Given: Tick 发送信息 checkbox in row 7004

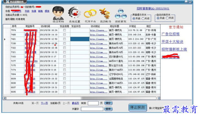Looking at the screenshot, I should [x=65, y=74].
